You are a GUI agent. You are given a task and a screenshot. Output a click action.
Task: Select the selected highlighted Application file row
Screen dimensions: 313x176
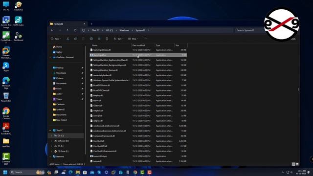[x=138, y=55]
